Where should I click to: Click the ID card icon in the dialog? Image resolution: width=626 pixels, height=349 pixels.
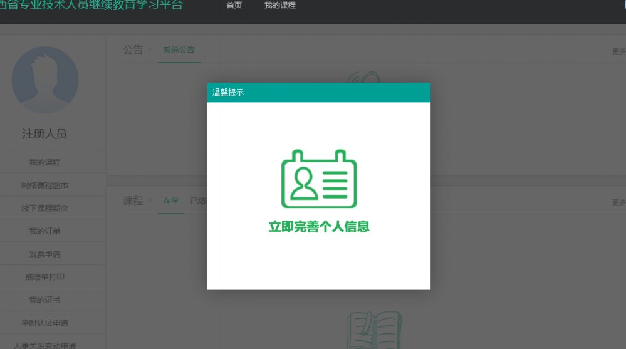(318, 179)
